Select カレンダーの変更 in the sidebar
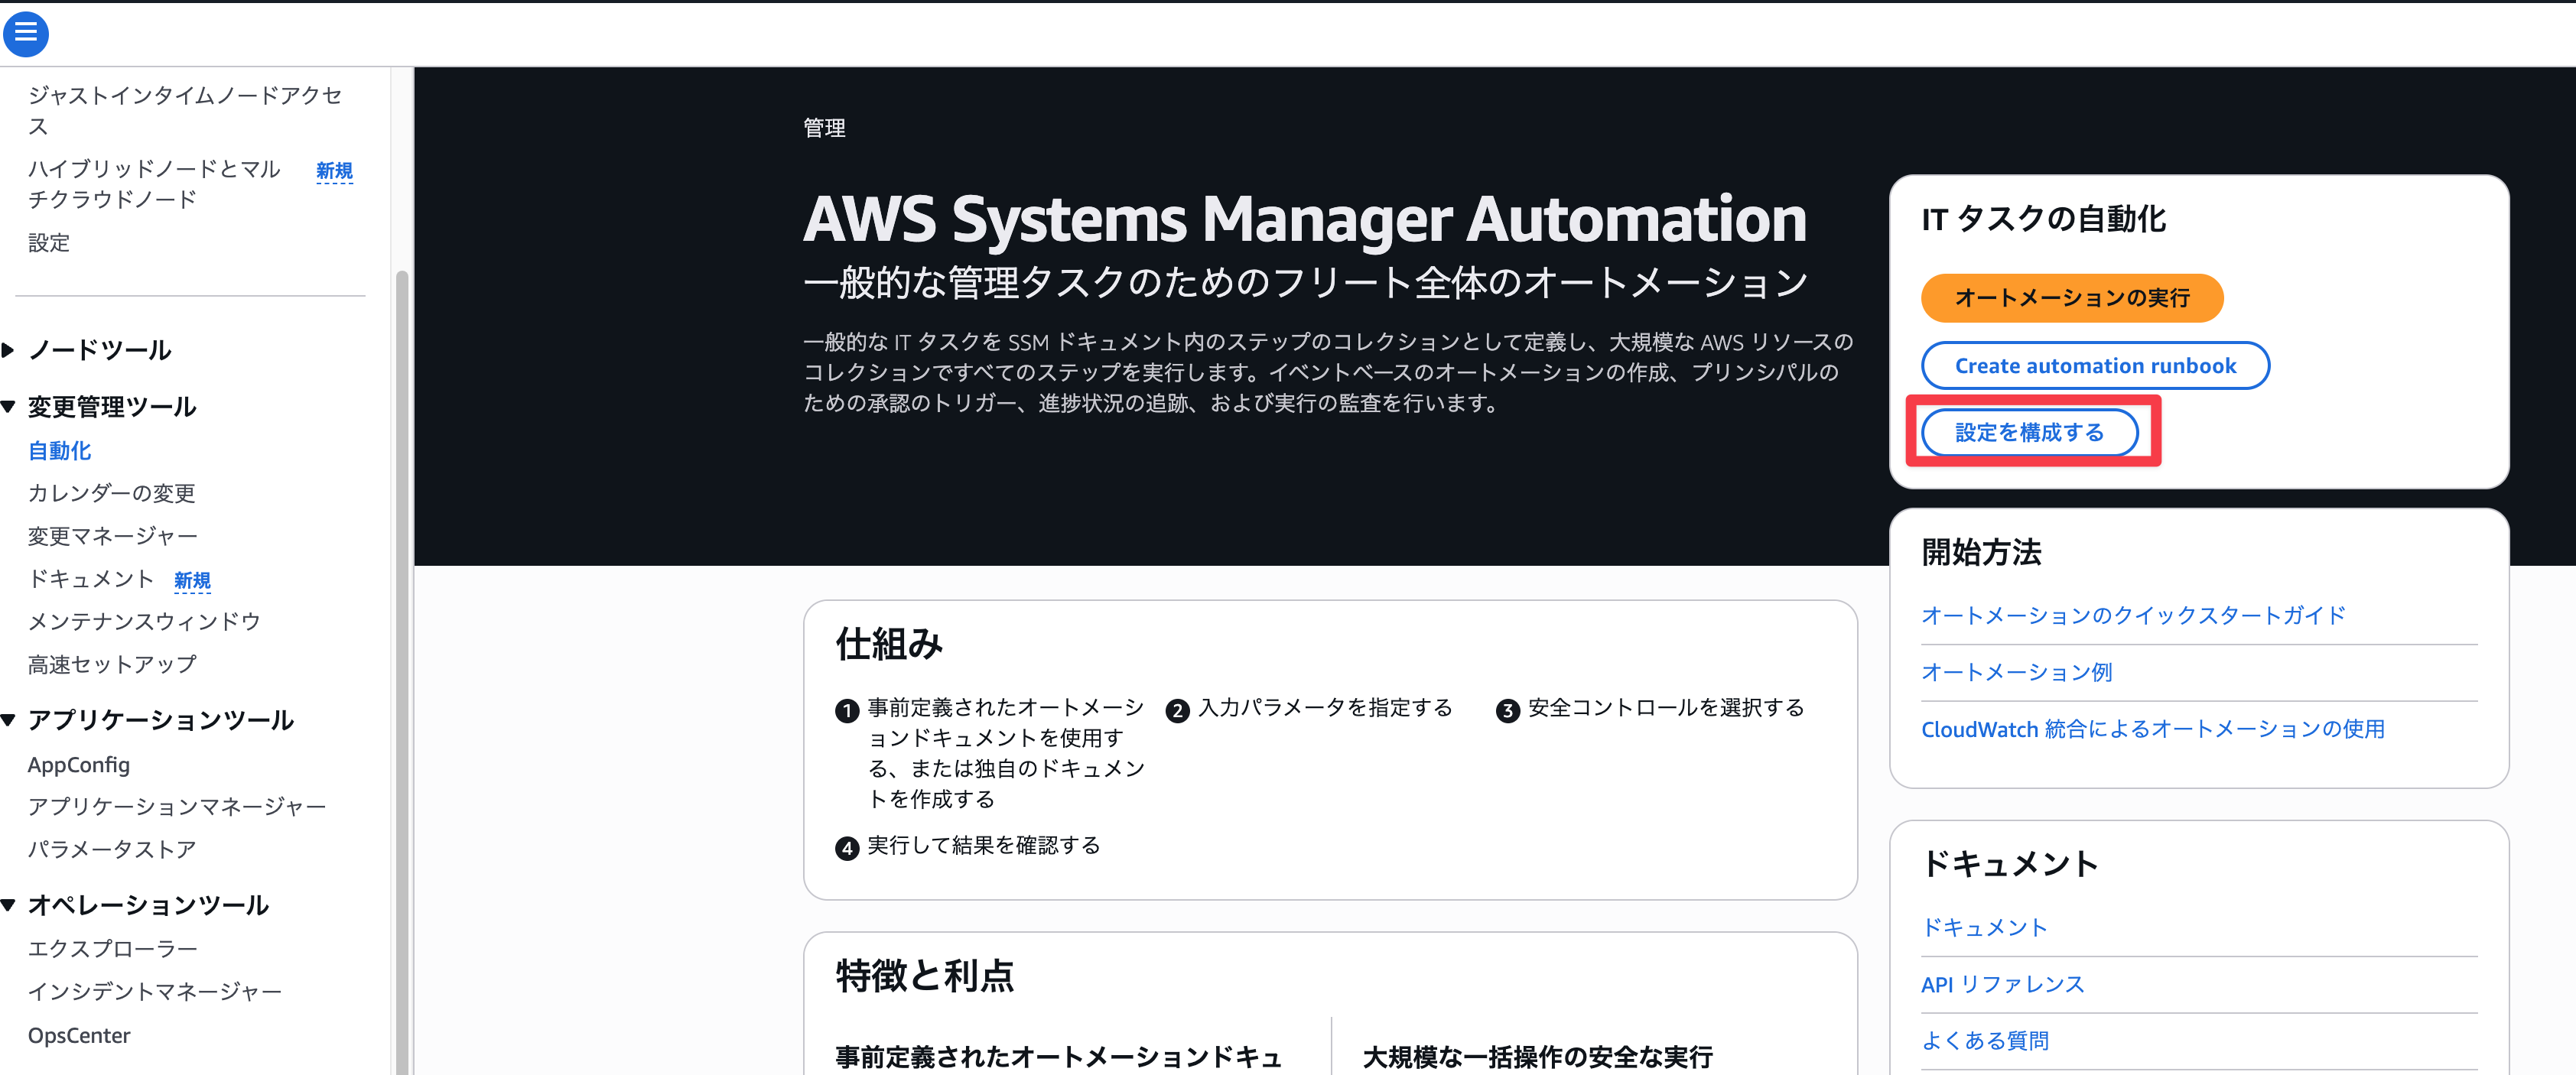 111,493
